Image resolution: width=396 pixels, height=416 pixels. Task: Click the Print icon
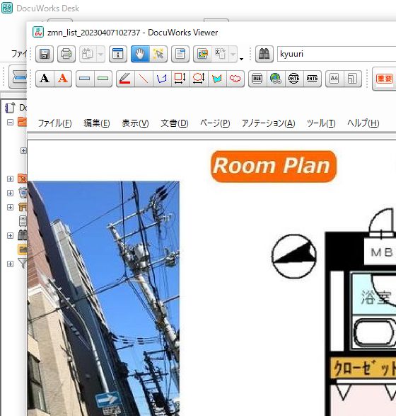tap(66, 54)
